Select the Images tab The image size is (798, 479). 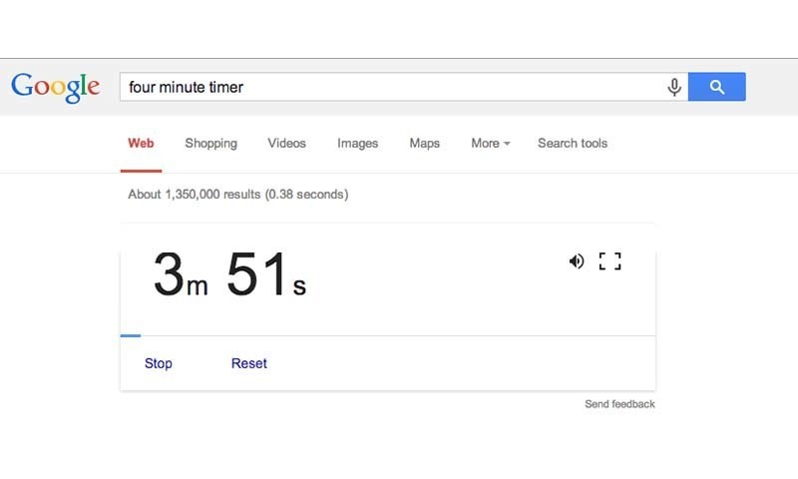point(357,144)
